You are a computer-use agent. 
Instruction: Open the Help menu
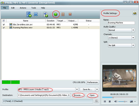click(43, 8)
